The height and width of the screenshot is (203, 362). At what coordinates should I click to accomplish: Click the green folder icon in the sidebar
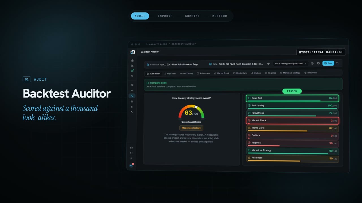tap(132, 70)
